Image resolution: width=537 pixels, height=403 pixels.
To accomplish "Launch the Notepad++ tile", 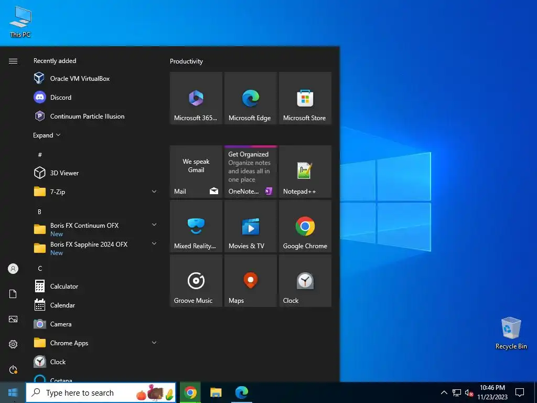I will [x=305, y=172].
